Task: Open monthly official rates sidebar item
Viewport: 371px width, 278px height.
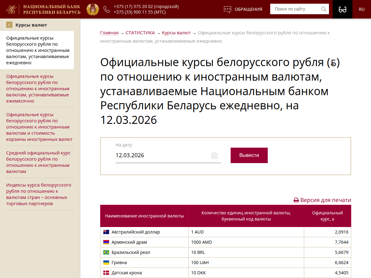Action: [x=37, y=89]
